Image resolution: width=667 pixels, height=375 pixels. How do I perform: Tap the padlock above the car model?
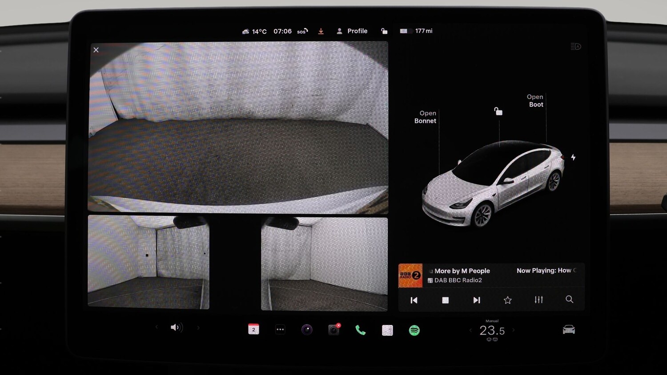pos(498,112)
